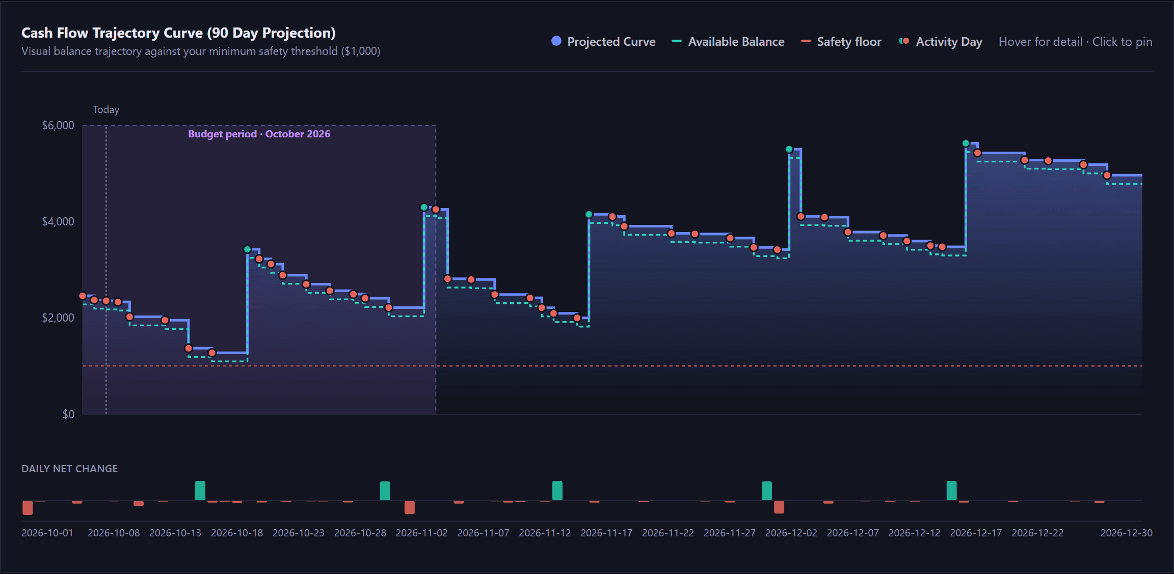Toggle the Available Balance legend item

tap(728, 42)
